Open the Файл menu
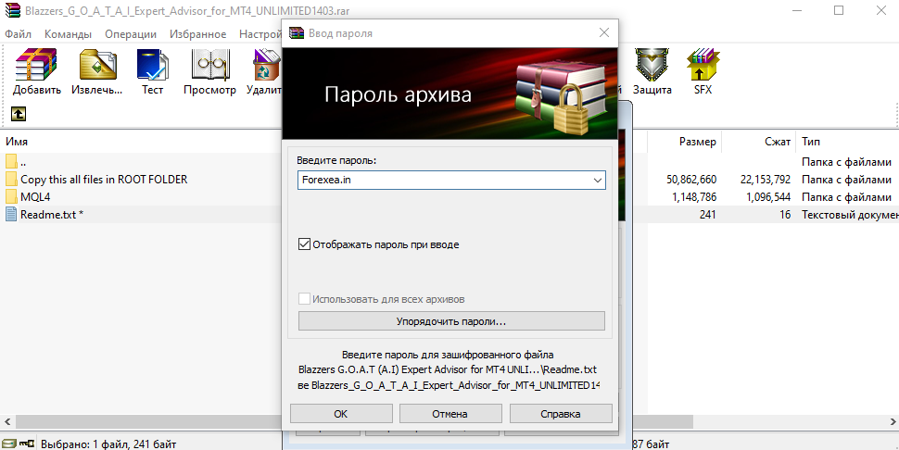 [19, 33]
